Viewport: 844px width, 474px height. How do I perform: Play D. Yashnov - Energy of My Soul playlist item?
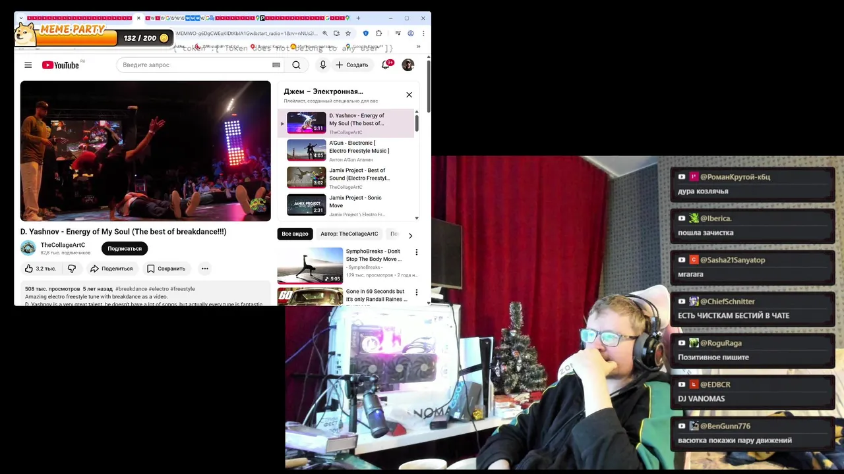click(346, 123)
